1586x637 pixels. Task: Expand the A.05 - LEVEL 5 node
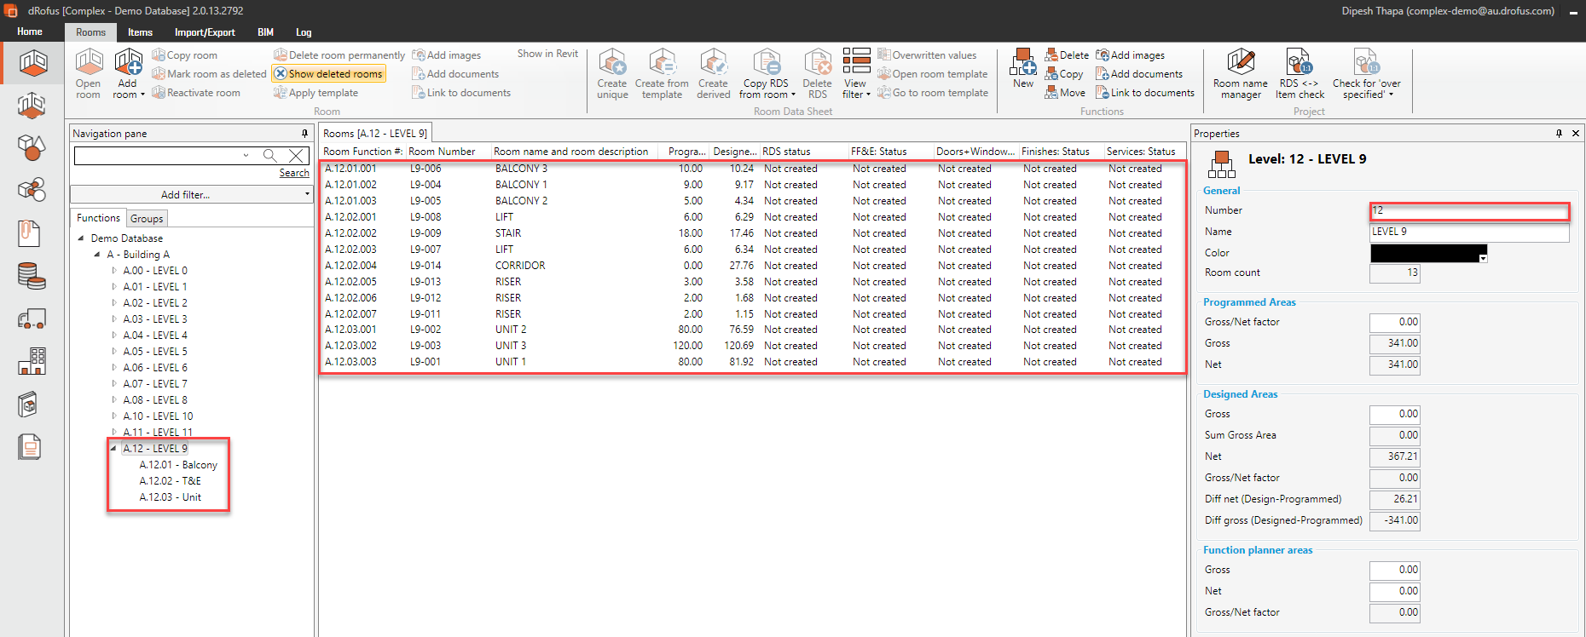(114, 352)
